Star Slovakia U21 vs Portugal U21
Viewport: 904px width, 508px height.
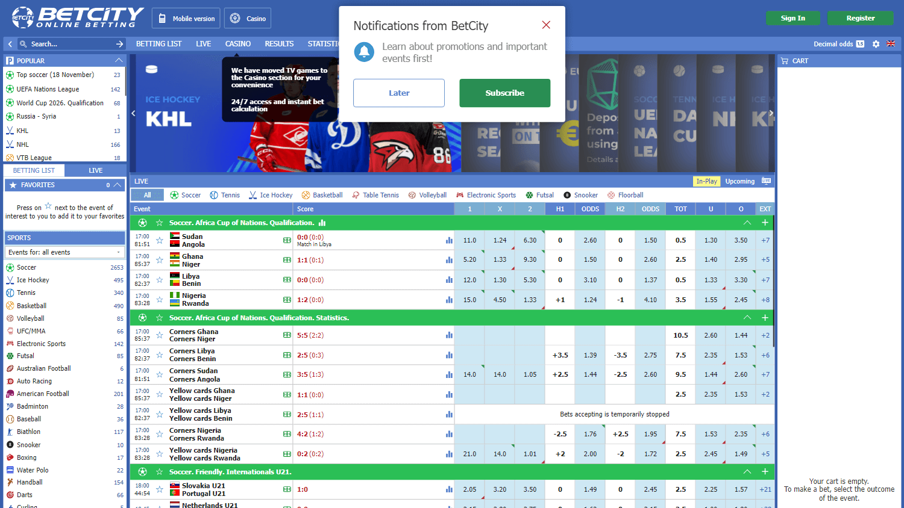[160, 489]
